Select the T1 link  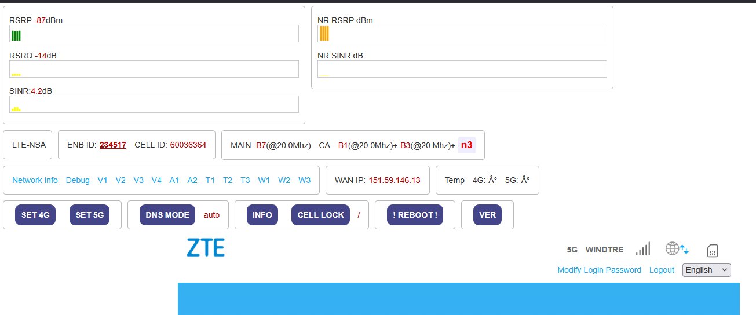210,180
